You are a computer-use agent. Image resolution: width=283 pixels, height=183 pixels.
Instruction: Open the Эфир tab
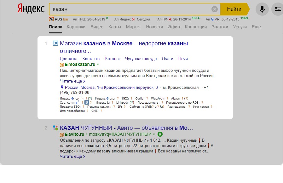coord(174,27)
